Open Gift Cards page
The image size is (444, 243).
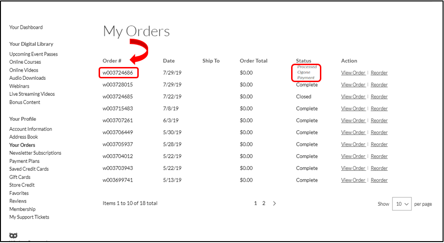(x=20, y=177)
